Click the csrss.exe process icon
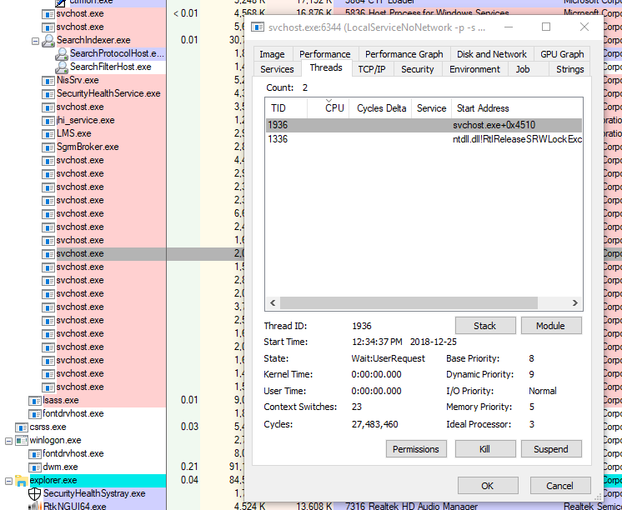The image size is (622, 510). 22,427
